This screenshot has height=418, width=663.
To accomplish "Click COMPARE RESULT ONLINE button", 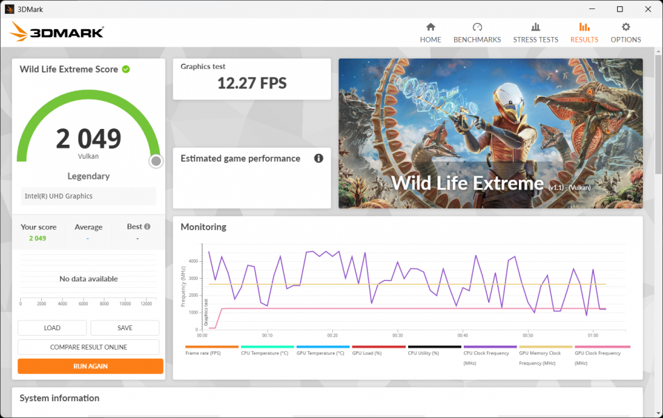I will point(88,347).
